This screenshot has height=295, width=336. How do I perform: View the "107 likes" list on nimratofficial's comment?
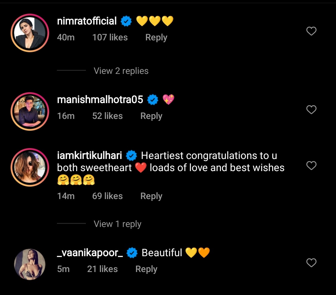coord(110,38)
